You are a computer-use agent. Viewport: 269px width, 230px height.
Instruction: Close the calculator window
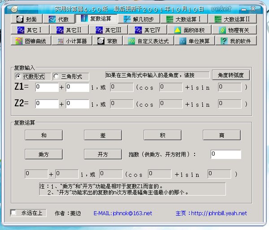(253, 9)
